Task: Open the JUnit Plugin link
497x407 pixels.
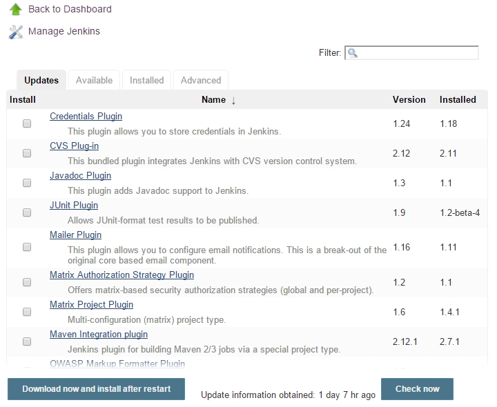Action: click(x=74, y=206)
